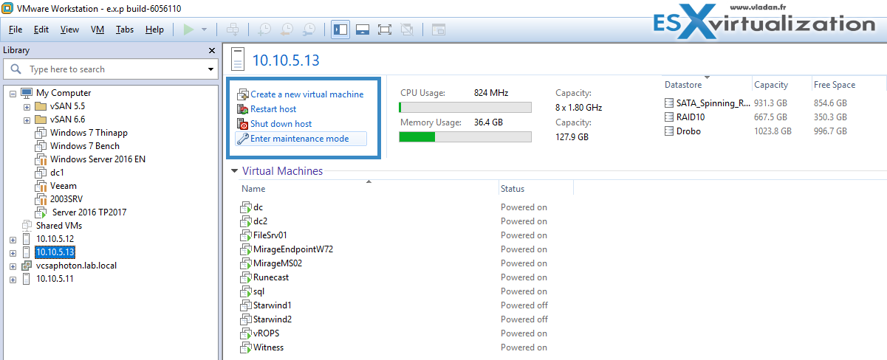Click the Send Ctrl+Alt+Del toolbar icon
Image resolution: width=887 pixels, height=360 pixels.
[x=233, y=30]
